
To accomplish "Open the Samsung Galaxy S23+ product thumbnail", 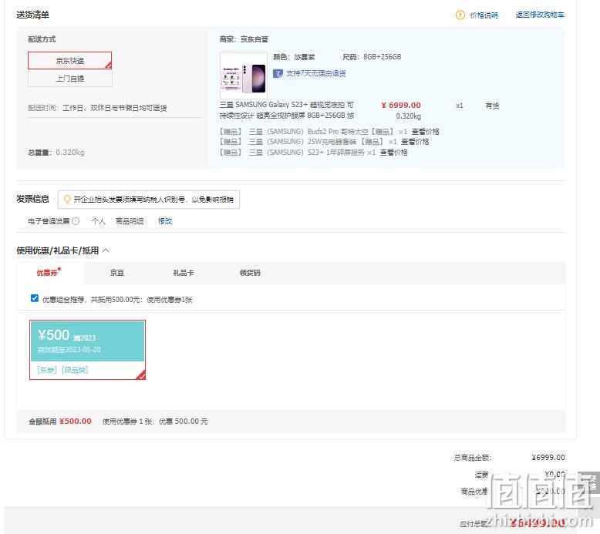I will (244, 76).
